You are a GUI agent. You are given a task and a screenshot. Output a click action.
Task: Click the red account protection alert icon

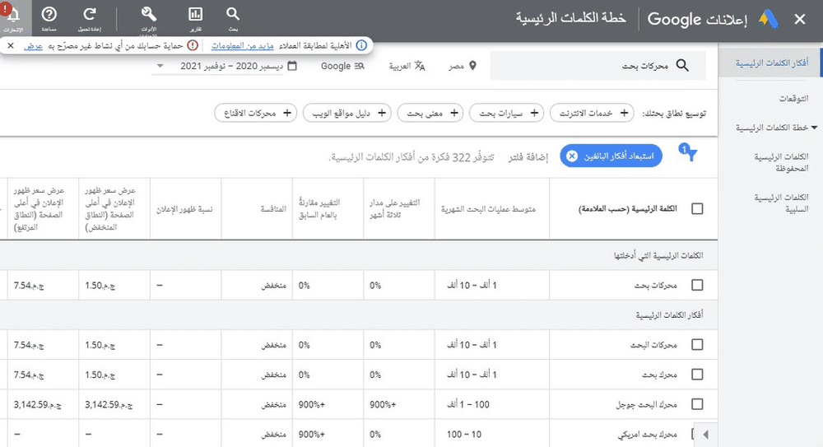pos(193,46)
